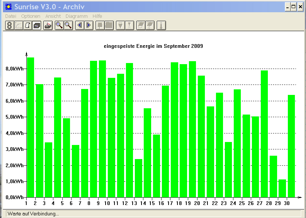Select the stacked archive charts icon
The image size is (306, 218).
tap(37, 25)
